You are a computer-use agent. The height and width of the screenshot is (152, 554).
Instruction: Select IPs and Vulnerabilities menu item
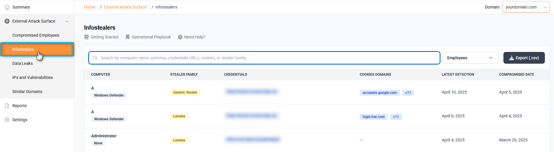[x=33, y=77]
